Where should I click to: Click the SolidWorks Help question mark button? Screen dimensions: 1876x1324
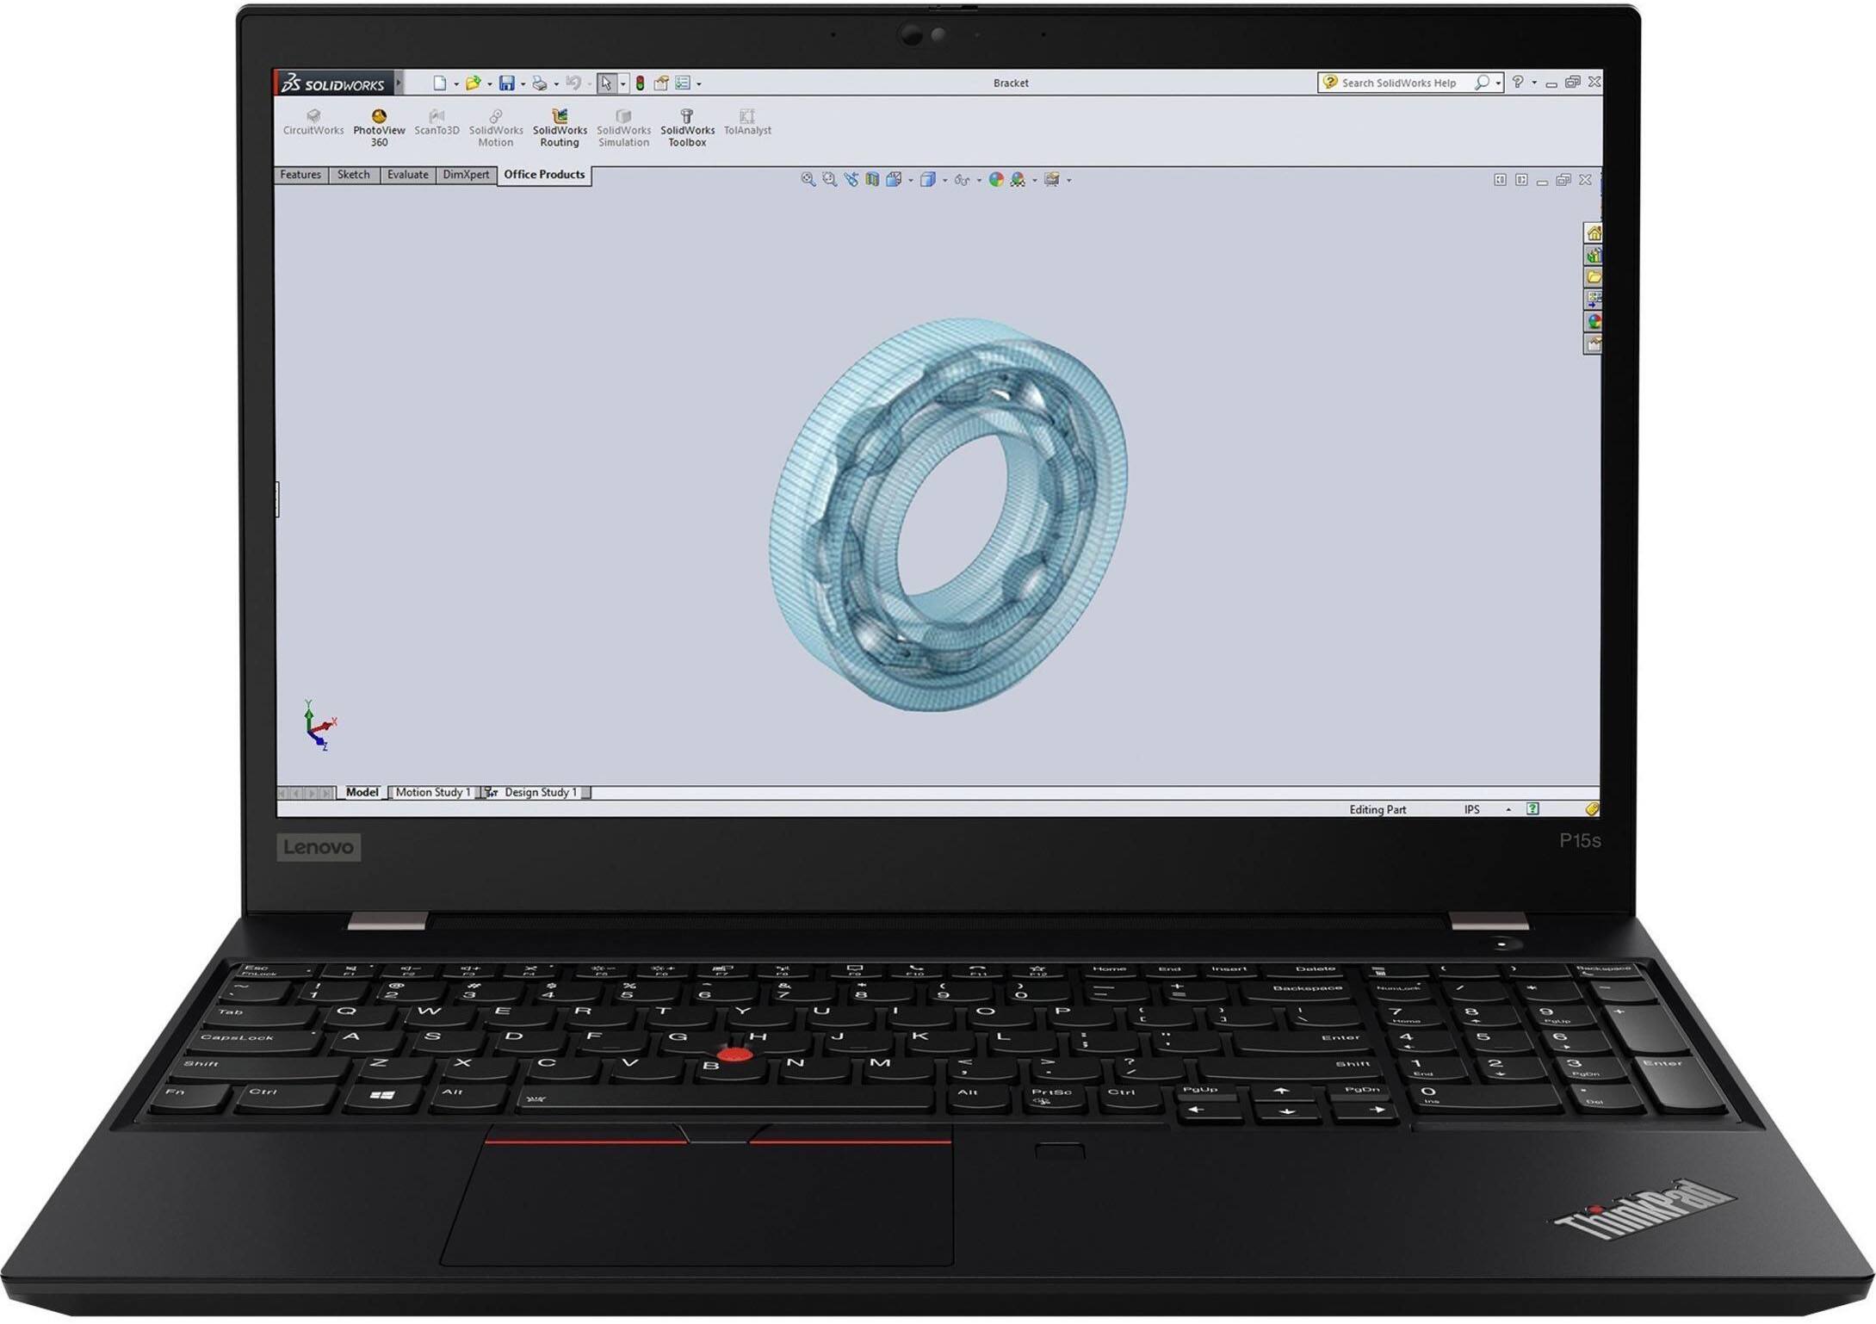[1520, 83]
